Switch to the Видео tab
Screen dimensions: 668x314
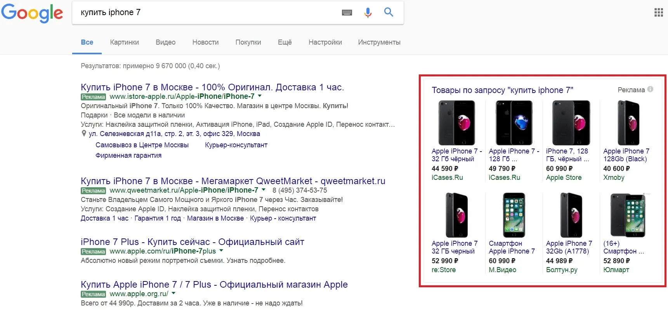(x=165, y=42)
